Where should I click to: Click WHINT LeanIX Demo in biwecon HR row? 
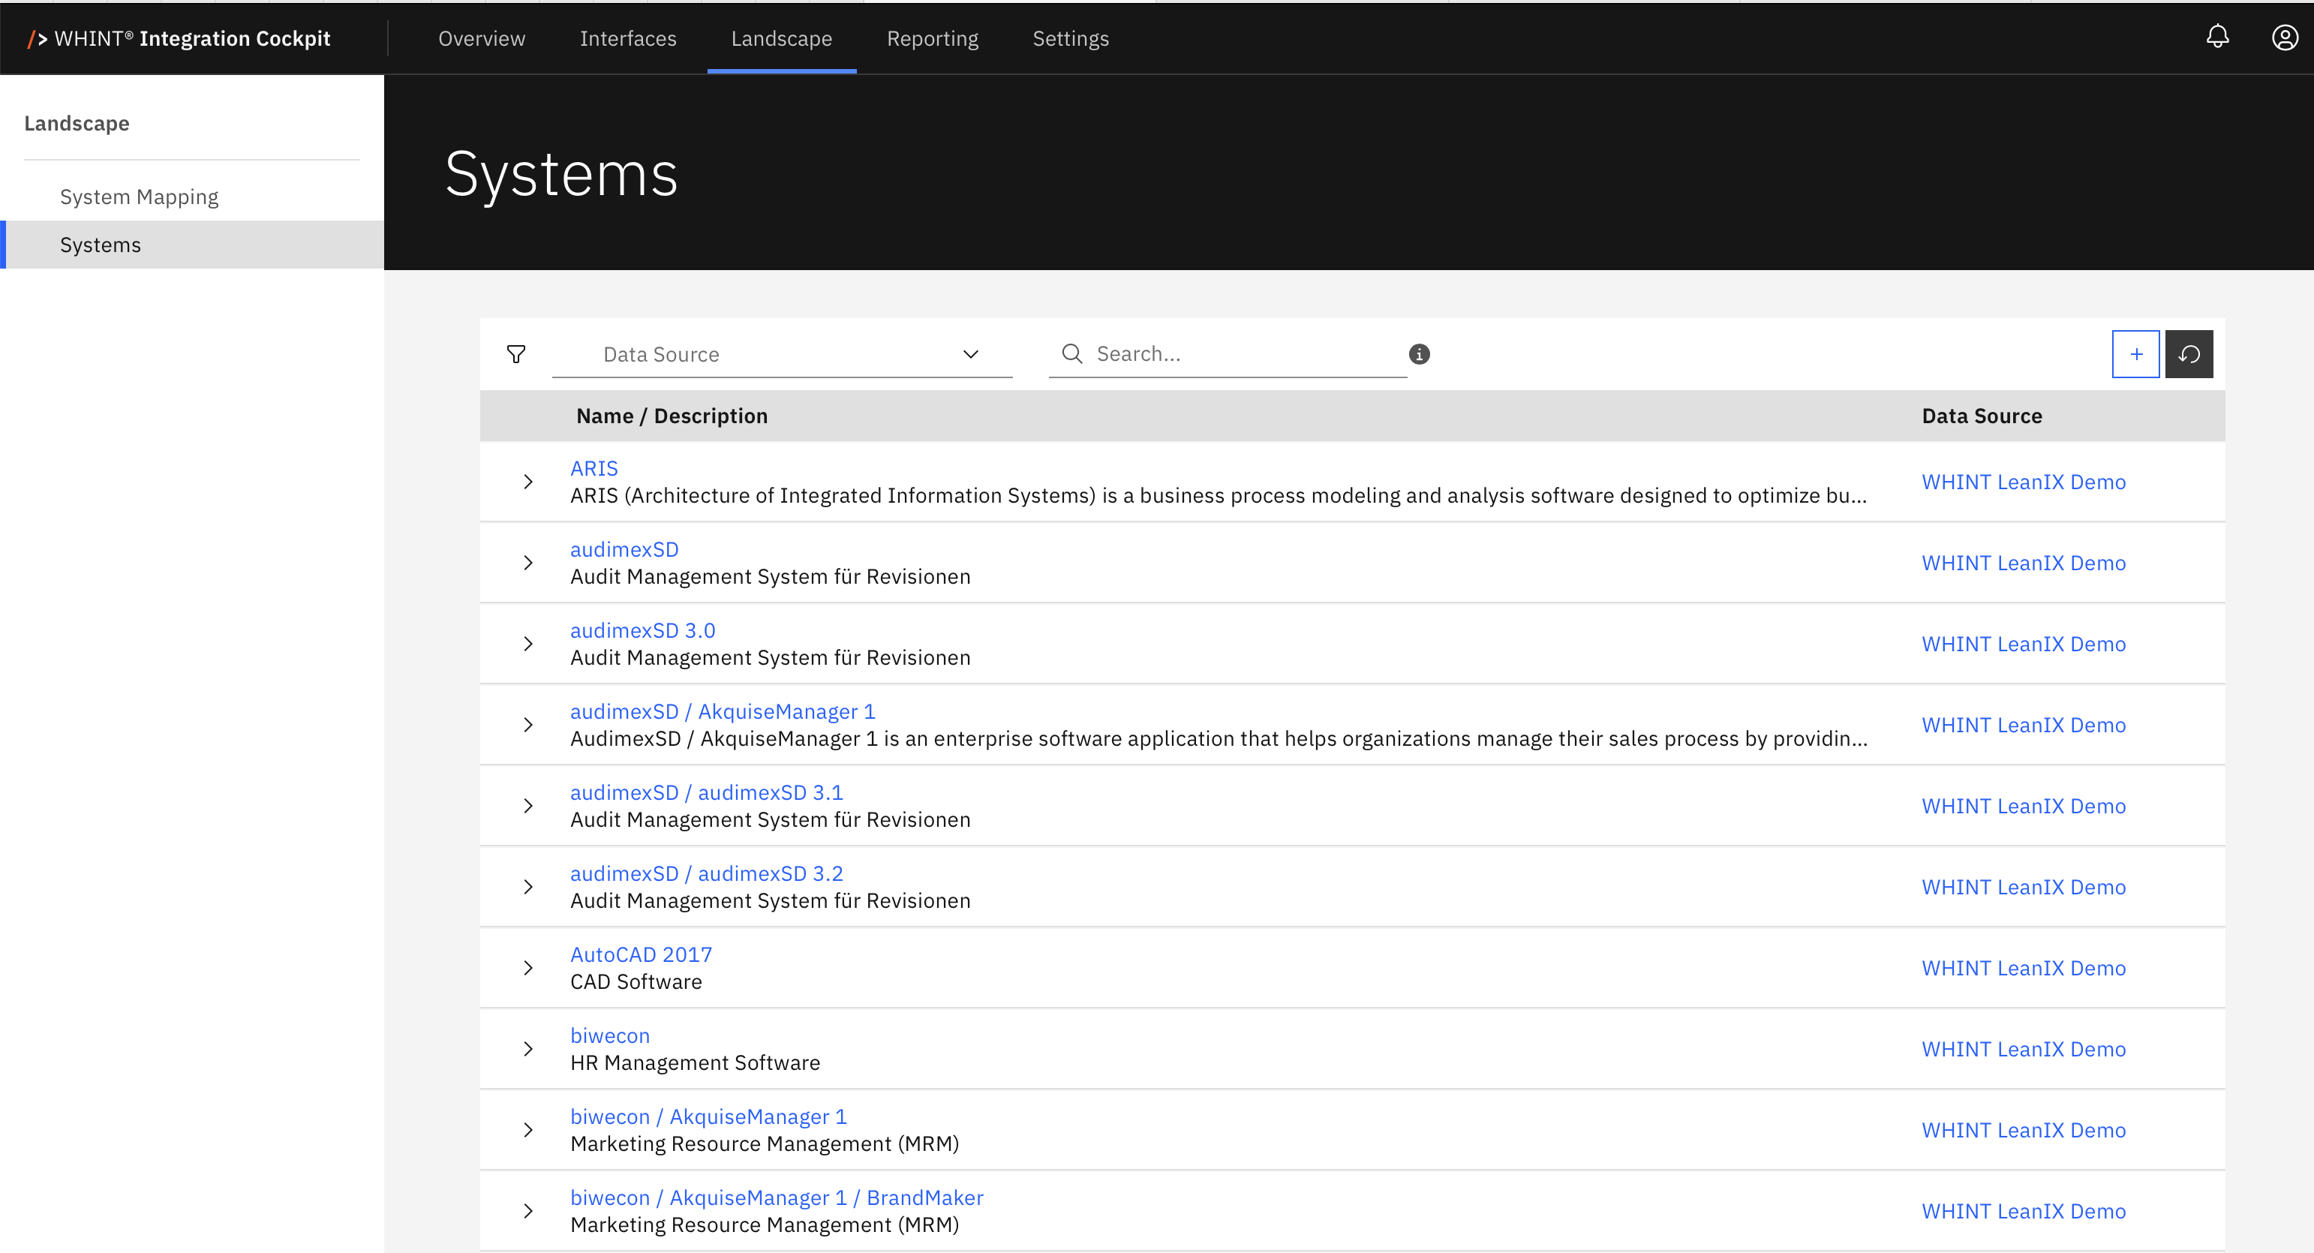[2023, 1048]
